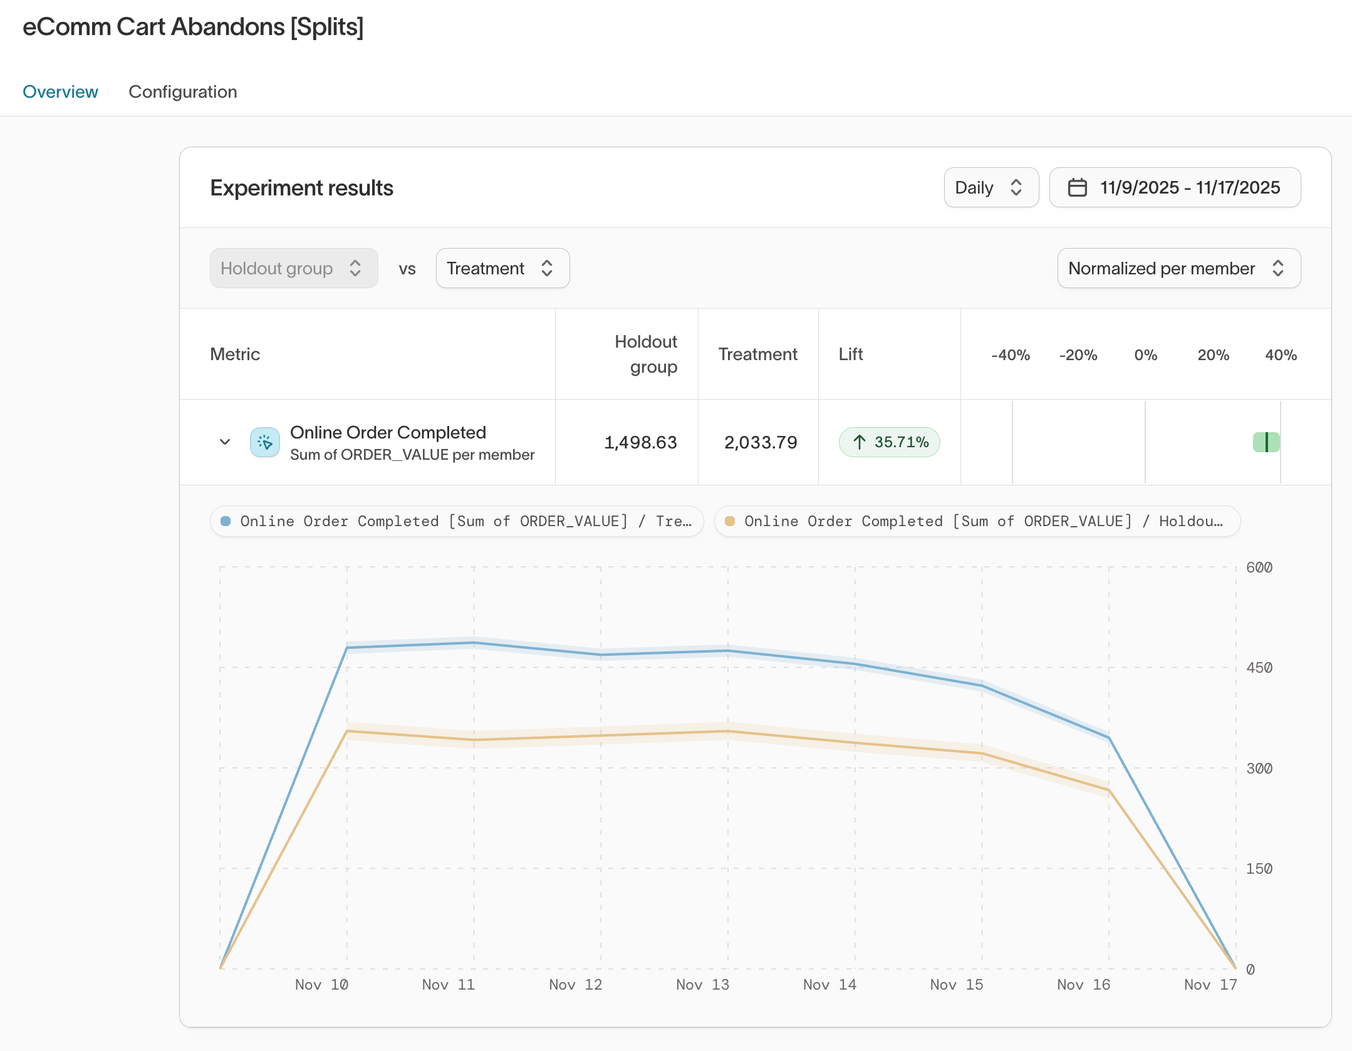Open the Treatment comparison selector
The width and height of the screenshot is (1352, 1051).
pyautogui.click(x=502, y=268)
